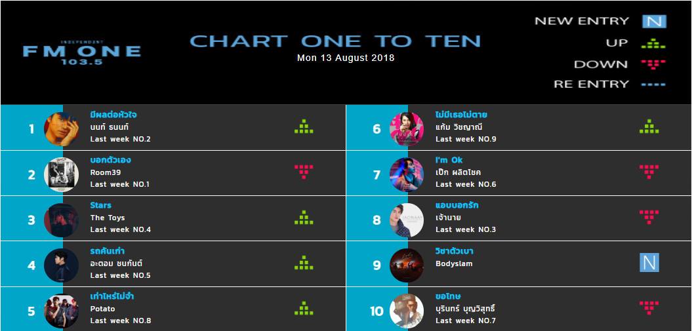Click the FM ONE 103.5 logo
This screenshot has width=692, height=331.
point(82,53)
